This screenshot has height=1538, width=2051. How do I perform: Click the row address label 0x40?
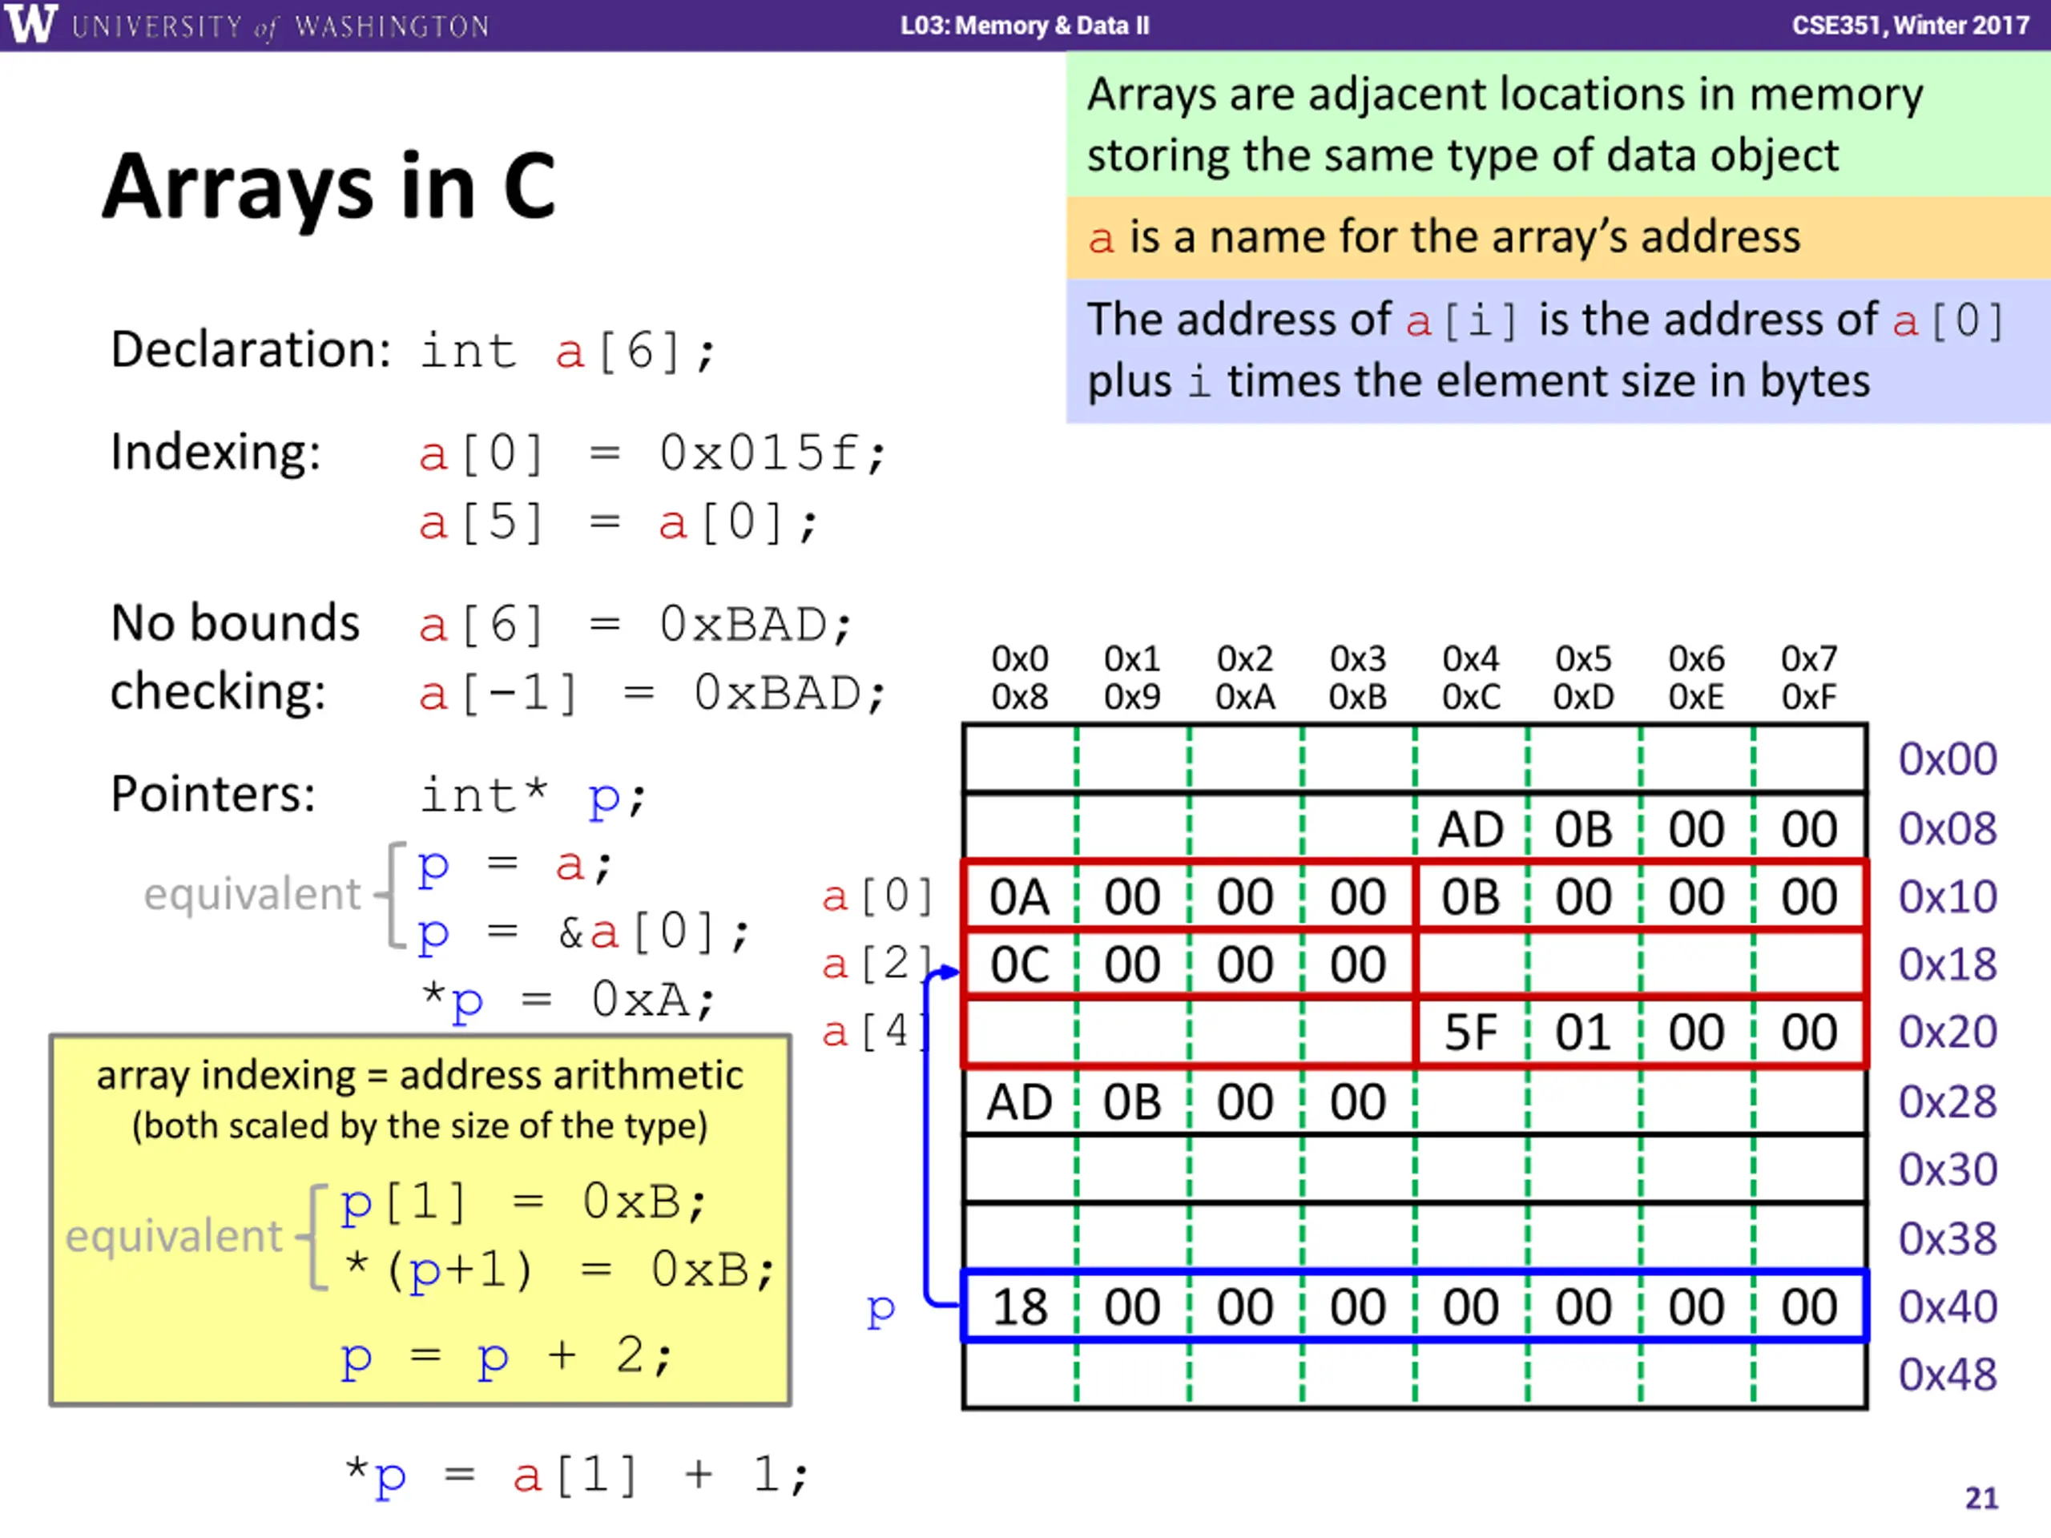point(1947,1307)
